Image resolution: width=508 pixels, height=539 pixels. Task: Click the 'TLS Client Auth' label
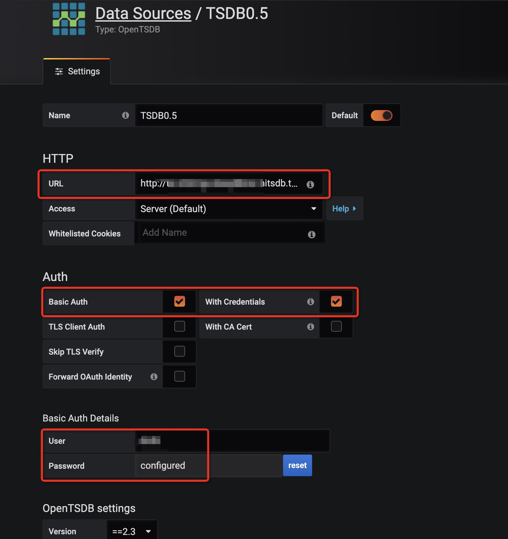point(77,327)
